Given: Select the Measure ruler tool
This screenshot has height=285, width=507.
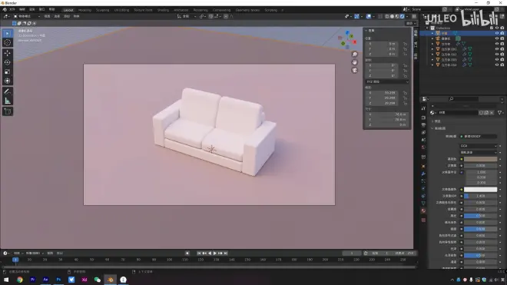Looking at the screenshot, I should click(8, 101).
